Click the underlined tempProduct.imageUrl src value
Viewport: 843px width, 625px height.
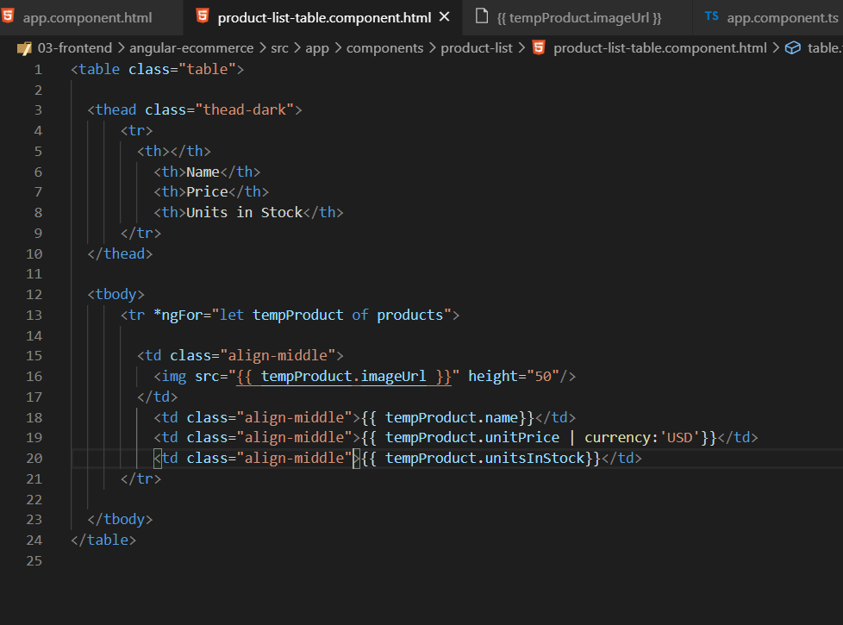[x=344, y=377]
